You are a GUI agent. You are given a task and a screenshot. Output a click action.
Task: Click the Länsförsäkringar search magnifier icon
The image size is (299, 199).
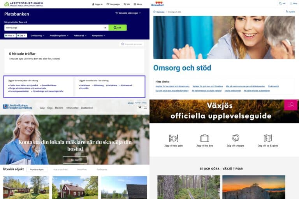point(140,107)
